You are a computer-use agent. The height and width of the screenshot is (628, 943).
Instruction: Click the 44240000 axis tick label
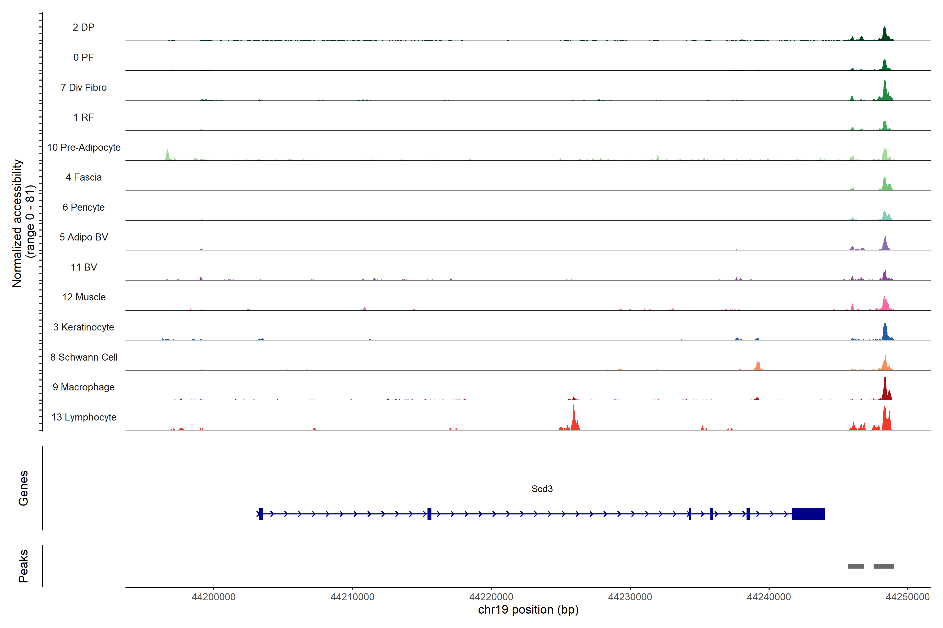click(769, 597)
